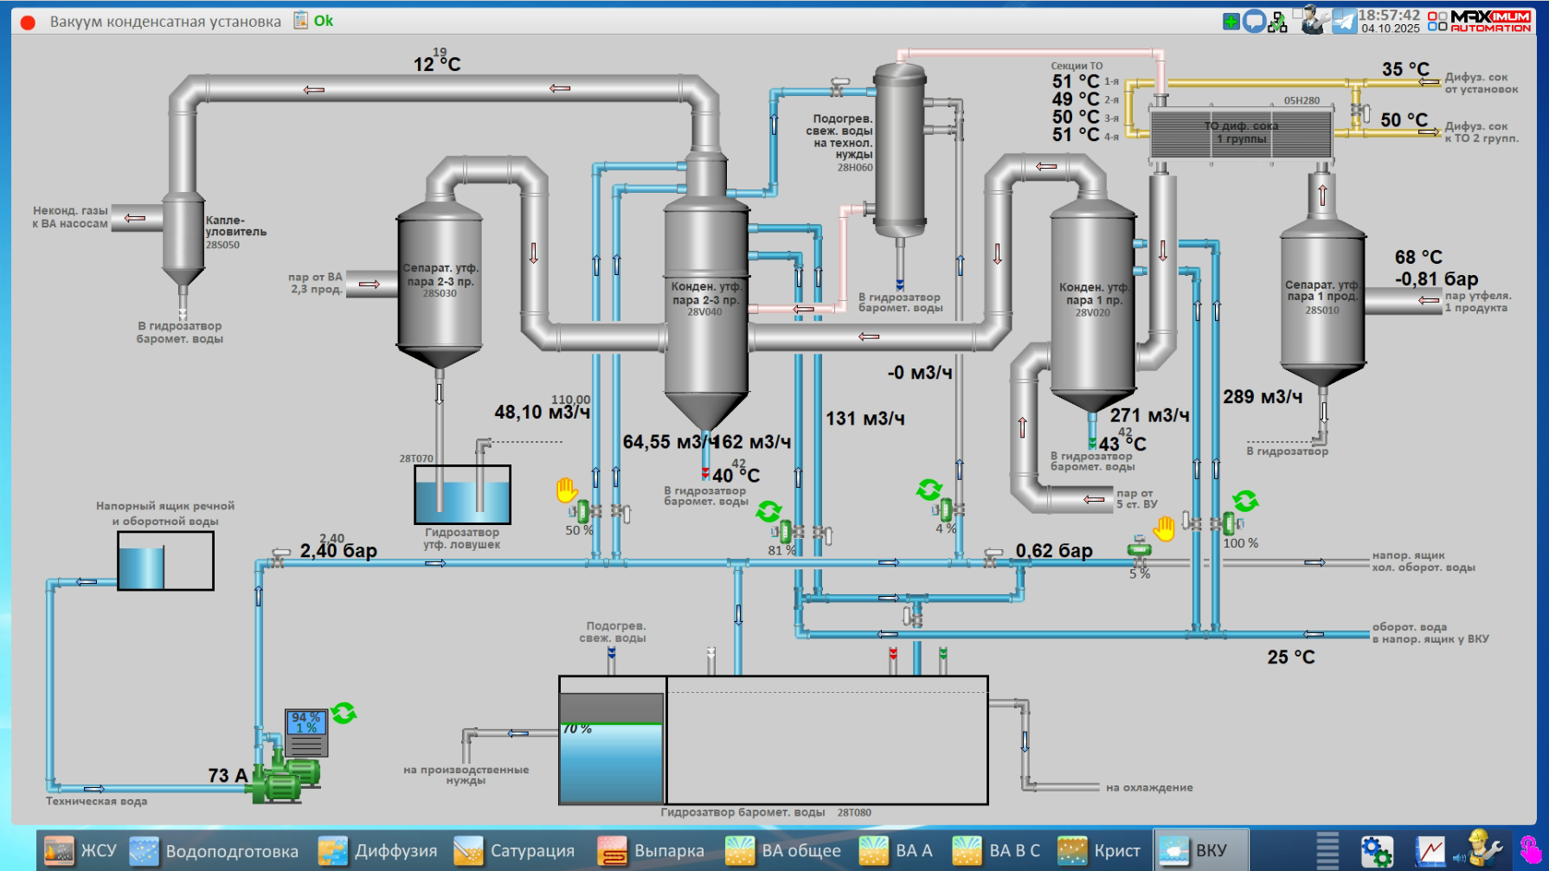
Task: Open the Telegram paper plane icon
Action: point(1344,22)
